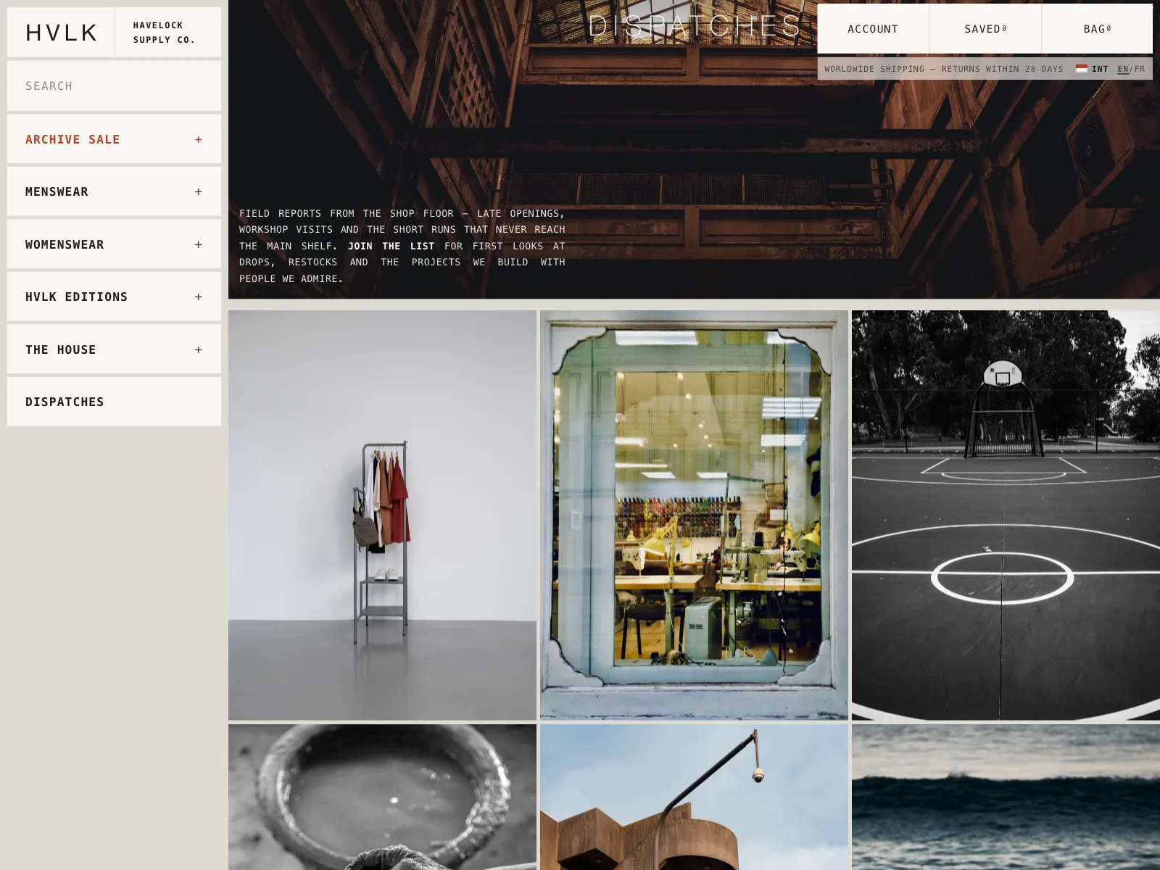Open the Account page
1160x870 pixels.
pyautogui.click(x=873, y=29)
